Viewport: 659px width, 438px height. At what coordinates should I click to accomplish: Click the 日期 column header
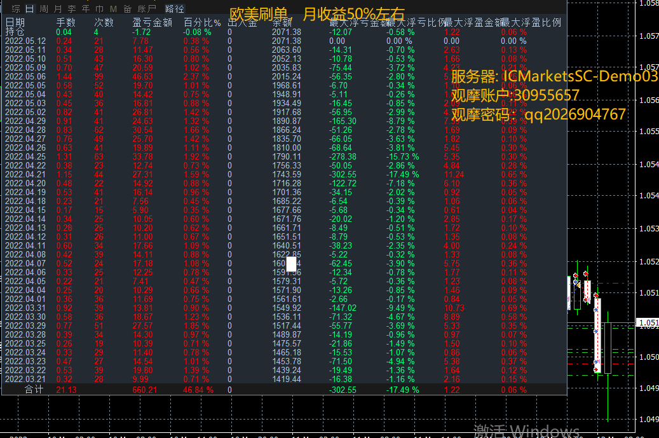pos(15,22)
